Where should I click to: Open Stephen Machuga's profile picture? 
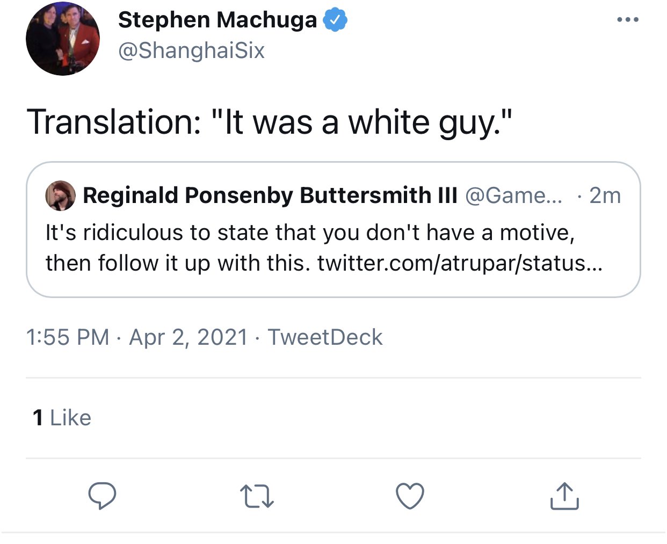click(63, 39)
